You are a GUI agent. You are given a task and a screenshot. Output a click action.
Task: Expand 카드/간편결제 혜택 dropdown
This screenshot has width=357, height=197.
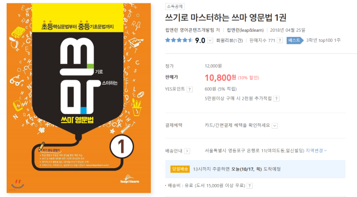(275, 126)
